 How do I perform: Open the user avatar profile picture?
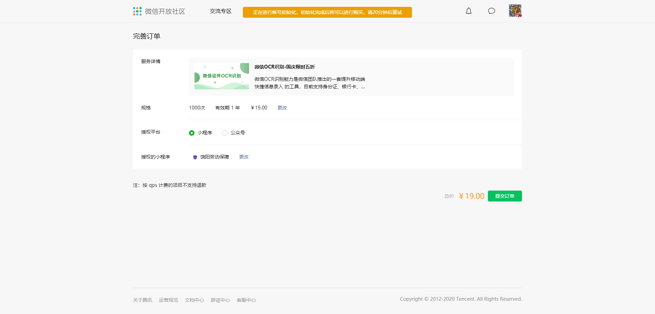click(x=515, y=11)
